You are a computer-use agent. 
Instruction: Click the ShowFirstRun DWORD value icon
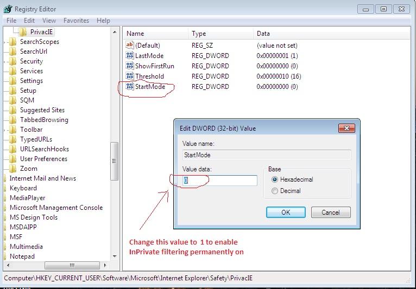(x=129, y=66)
